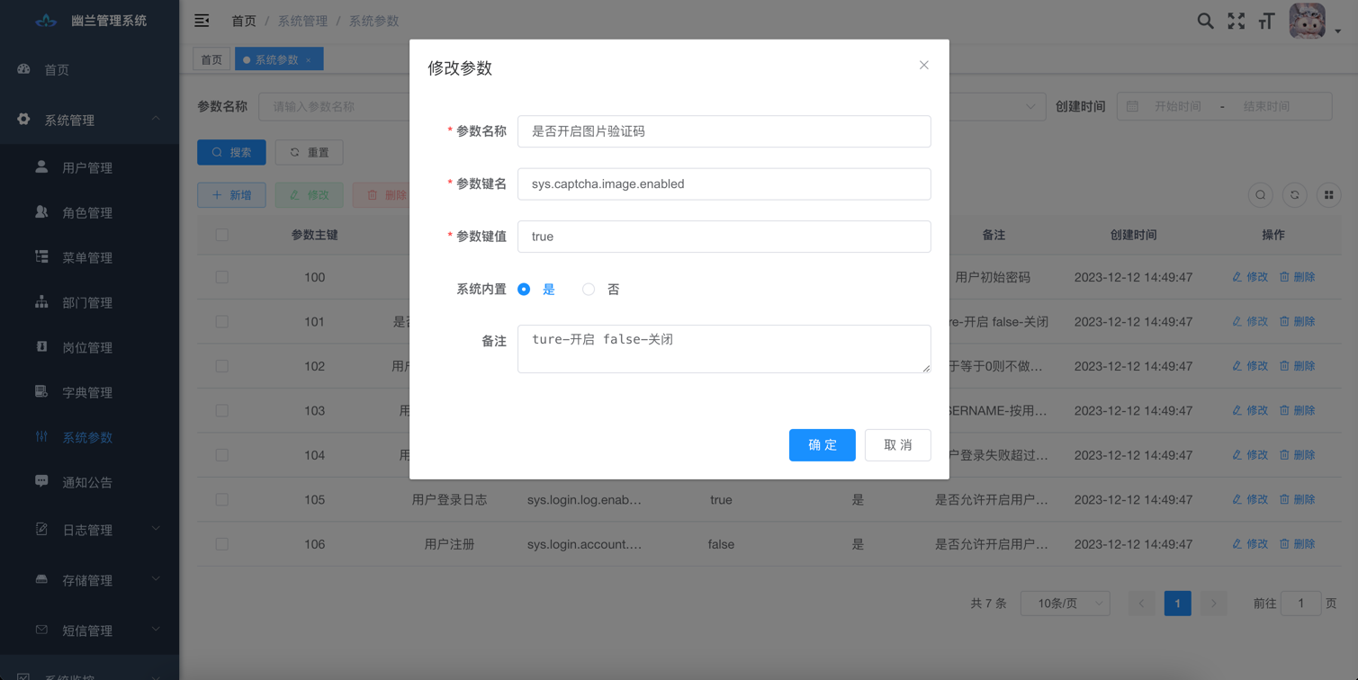Open the font size setting icon

[1267, 21]
